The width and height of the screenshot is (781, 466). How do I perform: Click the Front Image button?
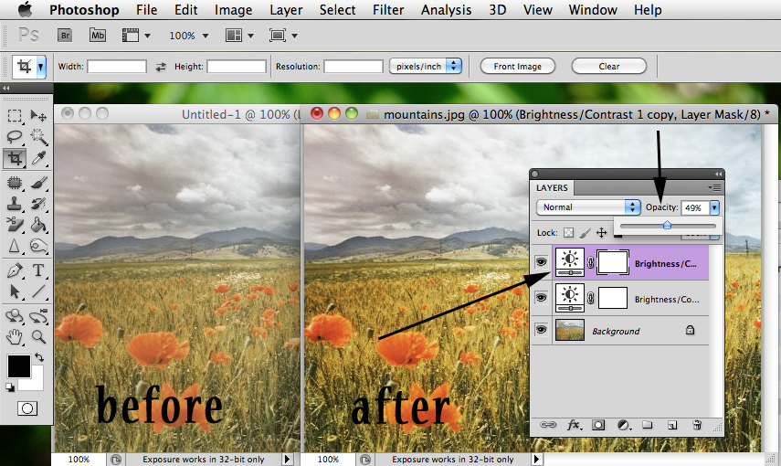point(518,67)
